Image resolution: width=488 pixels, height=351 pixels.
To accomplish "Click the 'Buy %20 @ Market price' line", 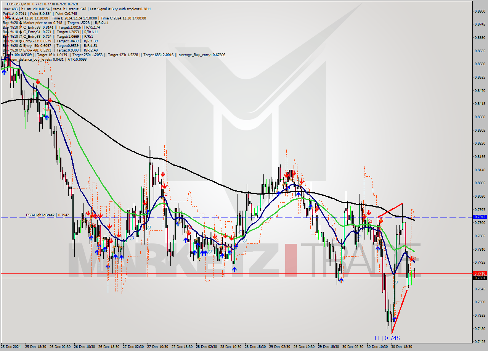I will pos(55,23).
